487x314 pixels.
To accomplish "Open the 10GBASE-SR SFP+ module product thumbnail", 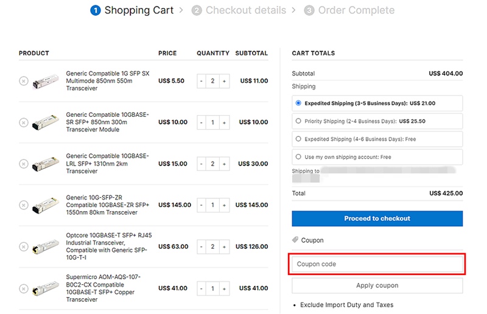I will coord(46,122).
